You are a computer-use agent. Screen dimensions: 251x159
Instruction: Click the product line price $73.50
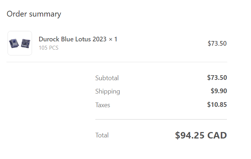point(217,44)
